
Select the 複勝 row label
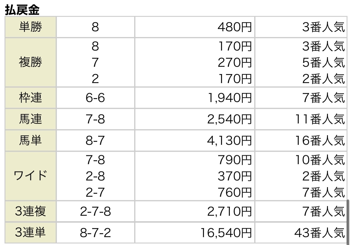(x=30, y=62)
